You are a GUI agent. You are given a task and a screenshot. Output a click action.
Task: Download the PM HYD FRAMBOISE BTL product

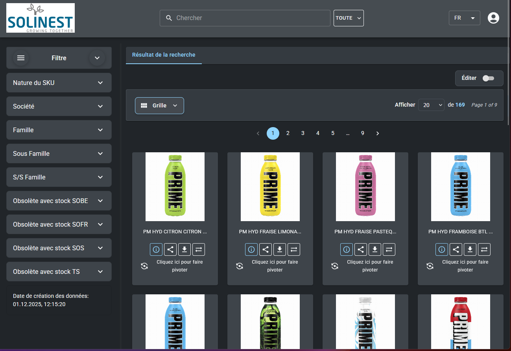point(470,249)
